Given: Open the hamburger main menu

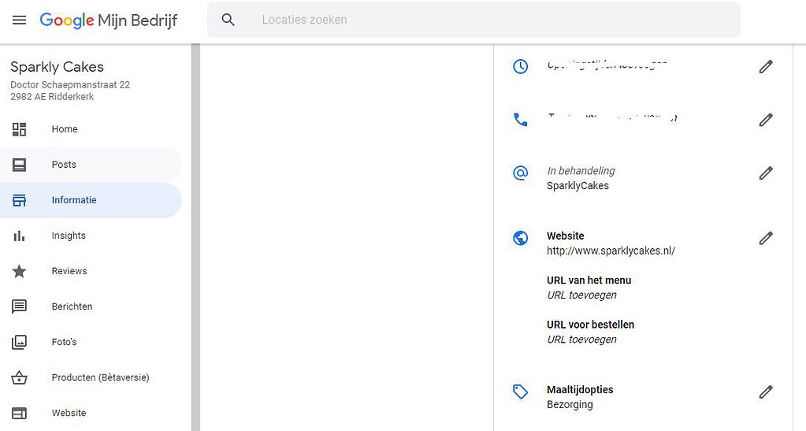Looking at the screenshot, I should (x=19, y=20).
